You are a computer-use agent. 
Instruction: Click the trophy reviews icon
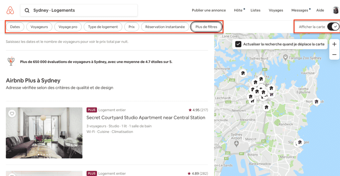pyautogui.click(x=11, y=61)
